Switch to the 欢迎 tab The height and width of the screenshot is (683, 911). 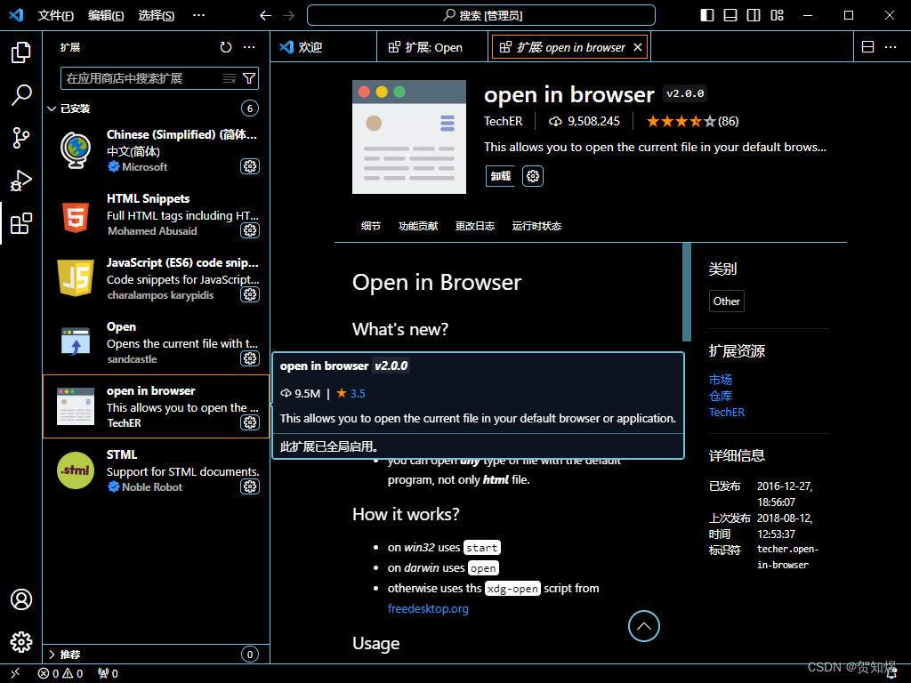click(x=323, y=47)
